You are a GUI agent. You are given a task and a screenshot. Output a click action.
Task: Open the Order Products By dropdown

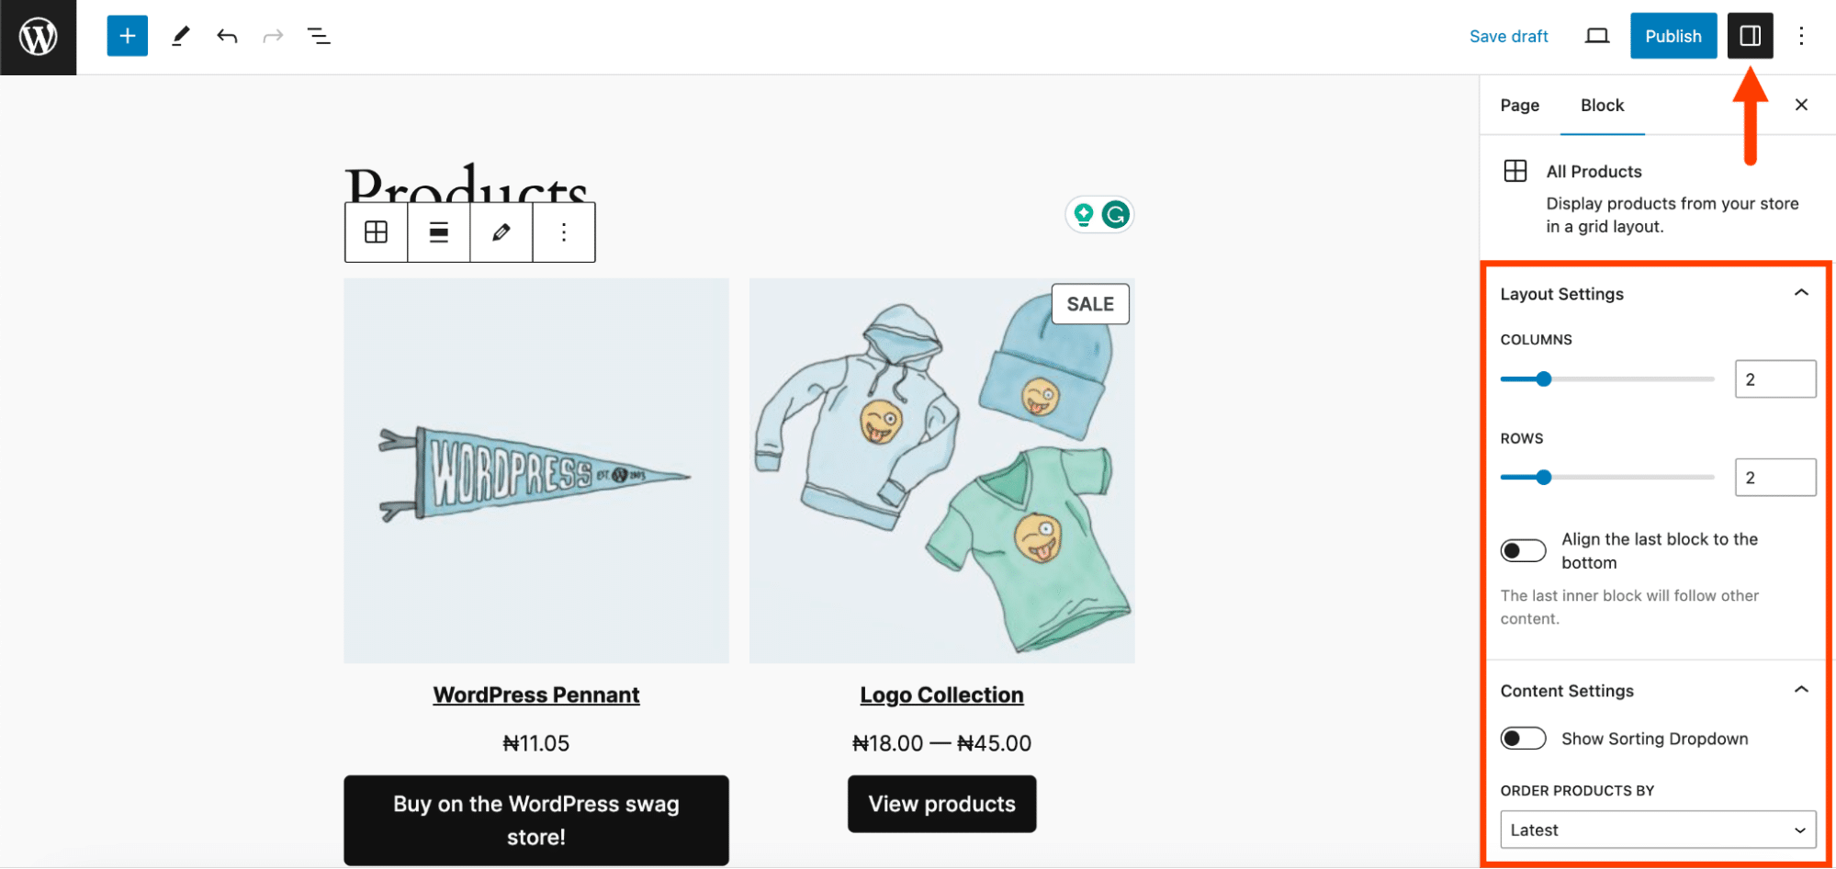click(x=1658, y=829)
